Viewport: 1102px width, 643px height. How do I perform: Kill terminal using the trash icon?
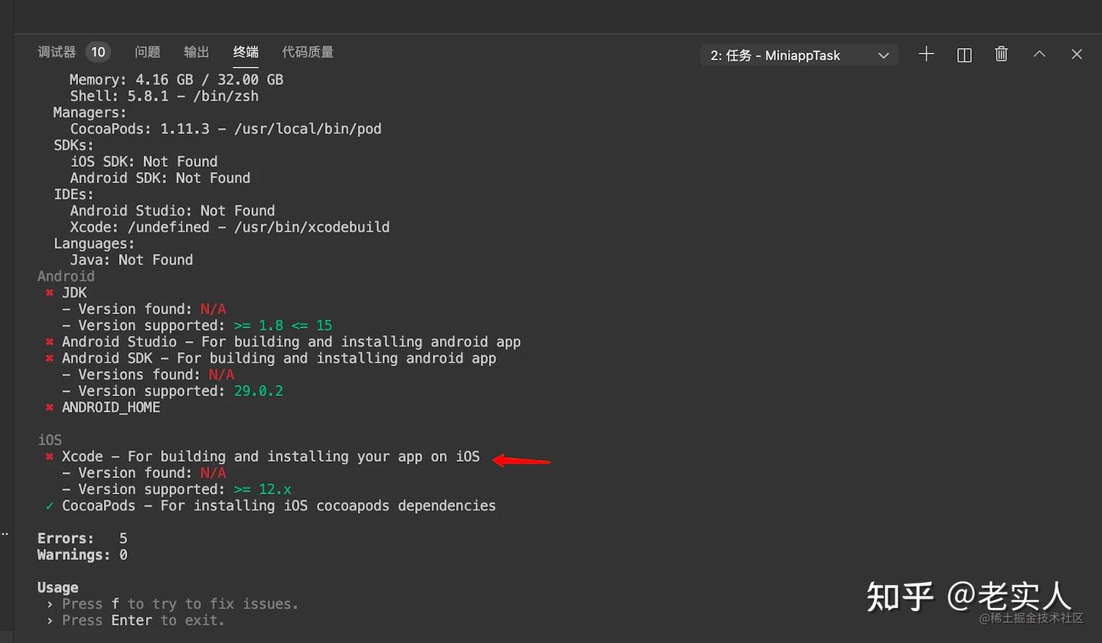(1001, 54)
